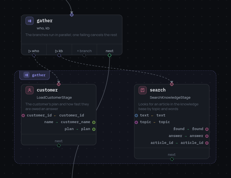The width and height of the screenshot is (231, 178).
Task: Add a new branch with + branch
Action: (x=84, y=51)
